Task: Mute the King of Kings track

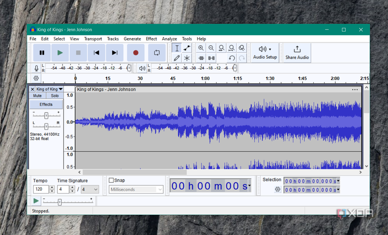Action: (x=37, y=96)
